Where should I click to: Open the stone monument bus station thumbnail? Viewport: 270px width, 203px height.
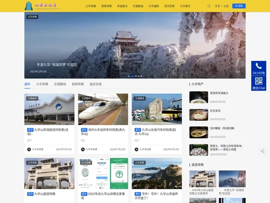pos(157,109)
